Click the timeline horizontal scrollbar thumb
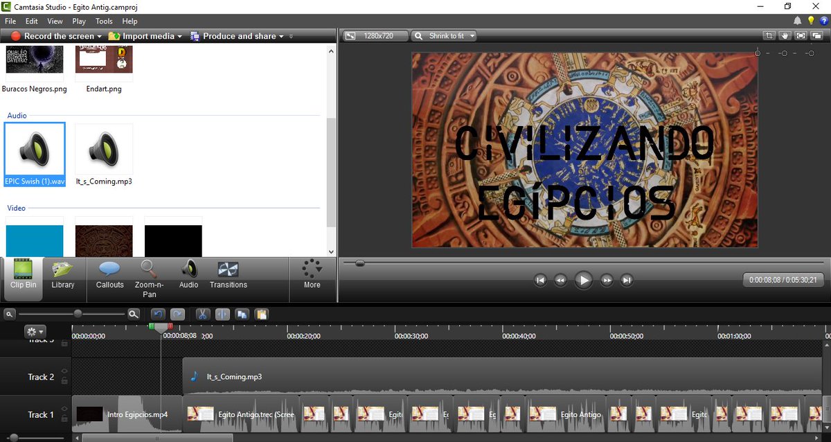This screenshot has width=831, height=442. 157,437
